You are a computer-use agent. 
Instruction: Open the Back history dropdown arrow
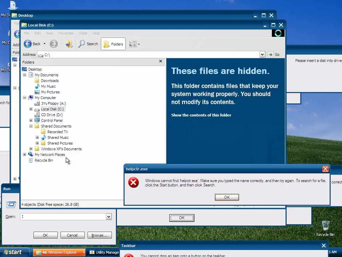[x=44, y=44]
